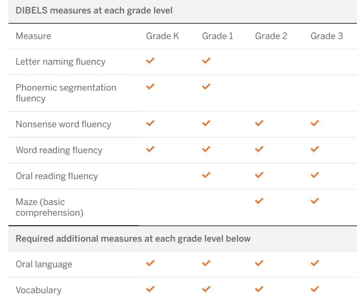Click Oral reading fluency Grade 3 checkmark
The width and height of the screenshot is (357, 300).
315,175
